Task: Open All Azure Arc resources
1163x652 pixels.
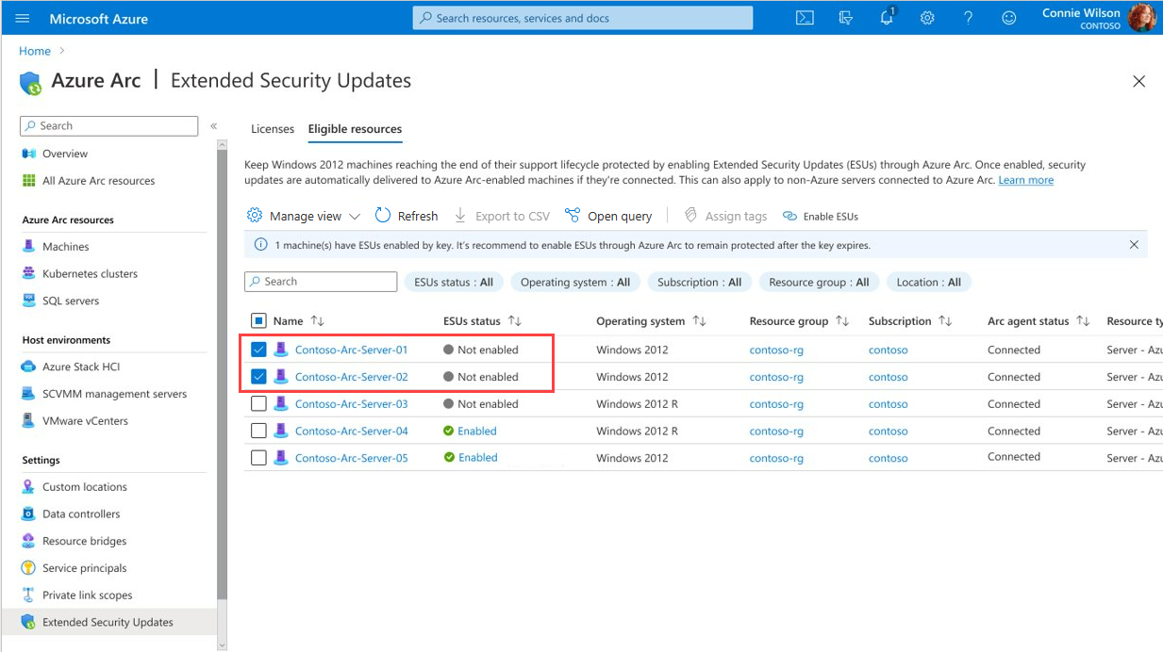Action: tap(98, 181)
